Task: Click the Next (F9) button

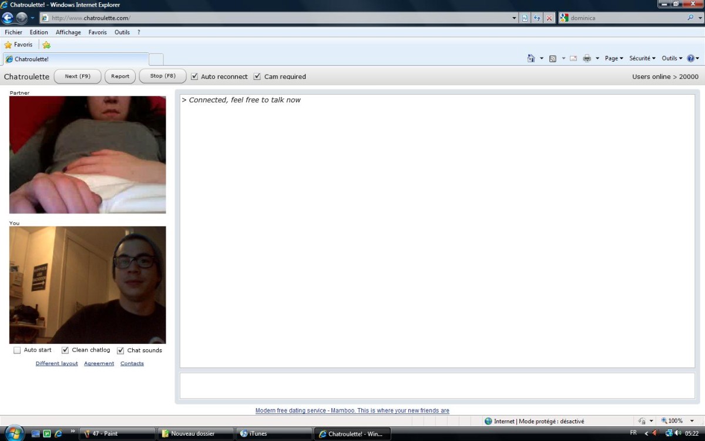Action: [x=78, y=76]
